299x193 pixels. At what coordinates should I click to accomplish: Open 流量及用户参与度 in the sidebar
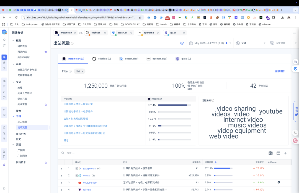tap(27, 70)
